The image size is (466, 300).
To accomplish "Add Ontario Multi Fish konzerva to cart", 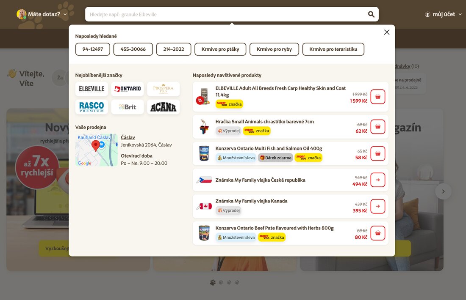I will (377, 153).
